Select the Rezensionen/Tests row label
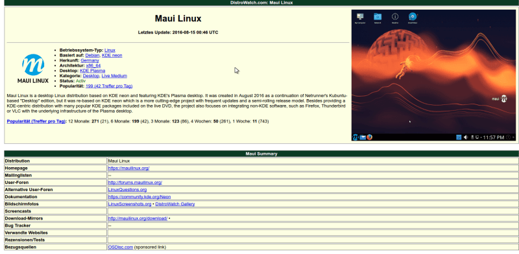This screenshot has width=519, height=254. tap(25, 240)
